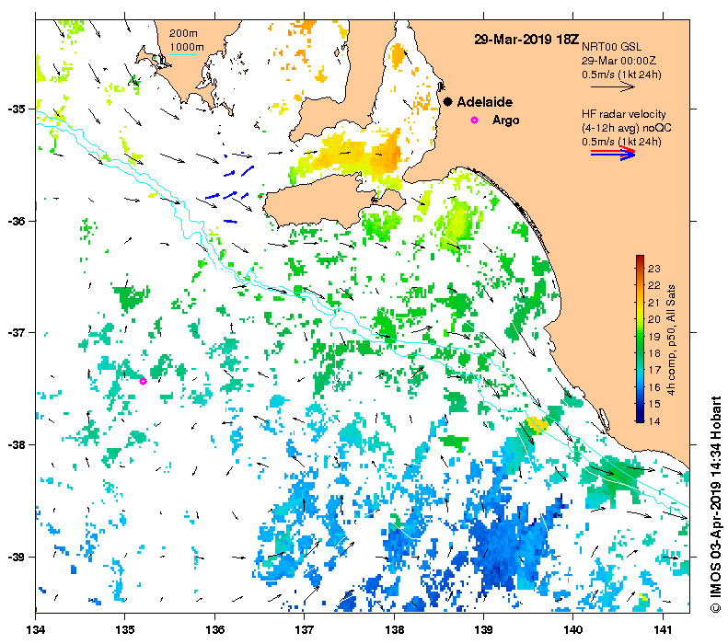
Task: Click the magenta Argo float marker on the map
Action: [143, 382]
